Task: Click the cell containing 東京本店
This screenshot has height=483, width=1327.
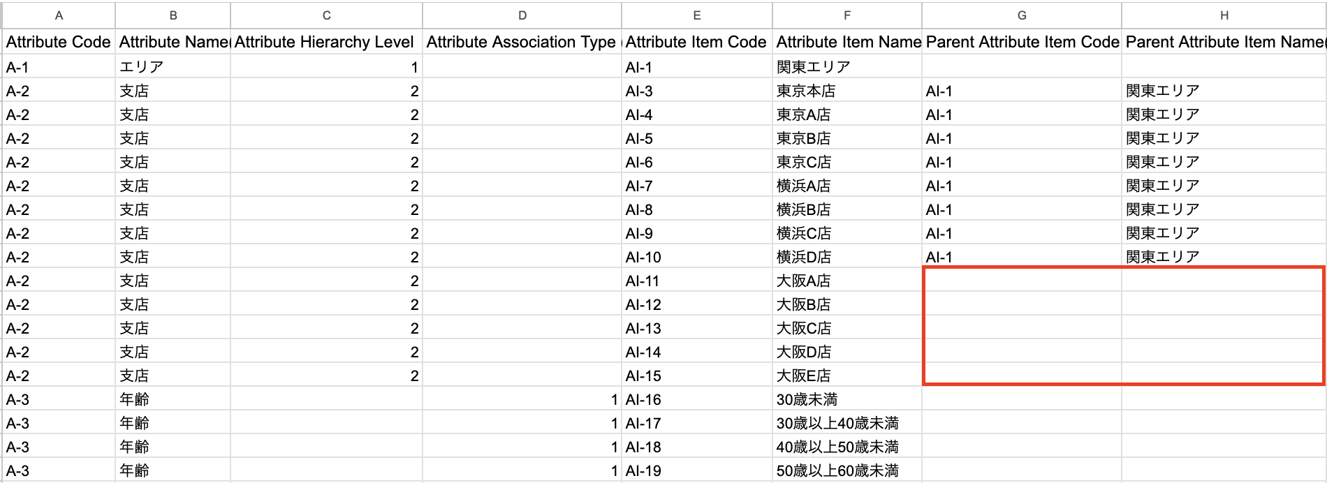Action: [x=846, y=90]
